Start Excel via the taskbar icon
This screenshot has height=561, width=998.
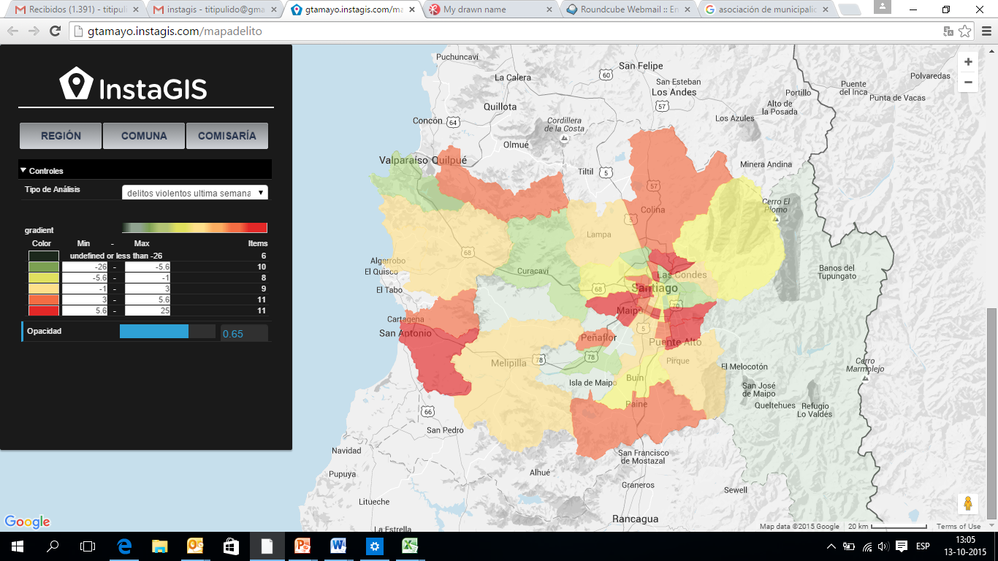[410, 546]
